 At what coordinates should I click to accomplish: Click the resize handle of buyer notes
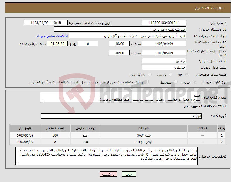[17, 164]
